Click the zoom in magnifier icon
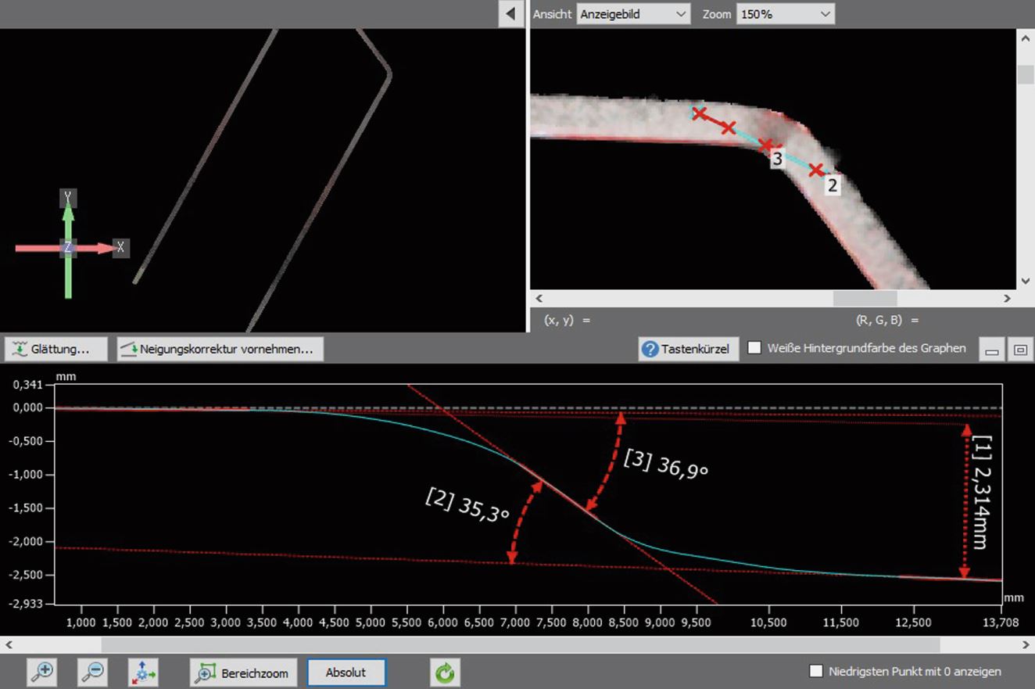The image size is (1035, 689). tap(42, 672)
